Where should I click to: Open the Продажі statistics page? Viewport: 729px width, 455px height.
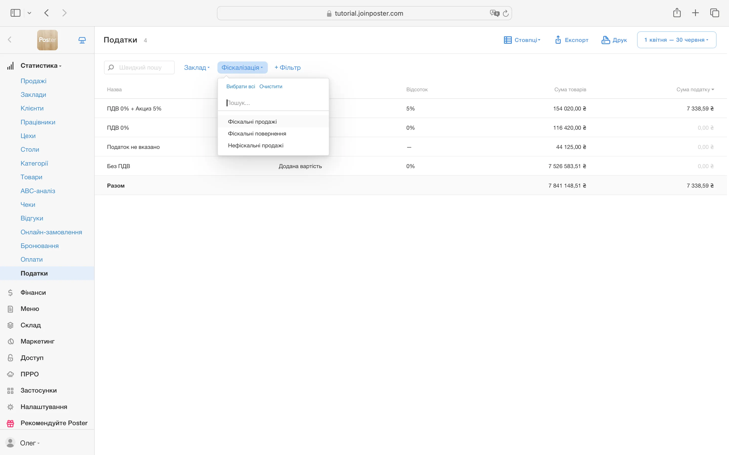coord(33,81)
